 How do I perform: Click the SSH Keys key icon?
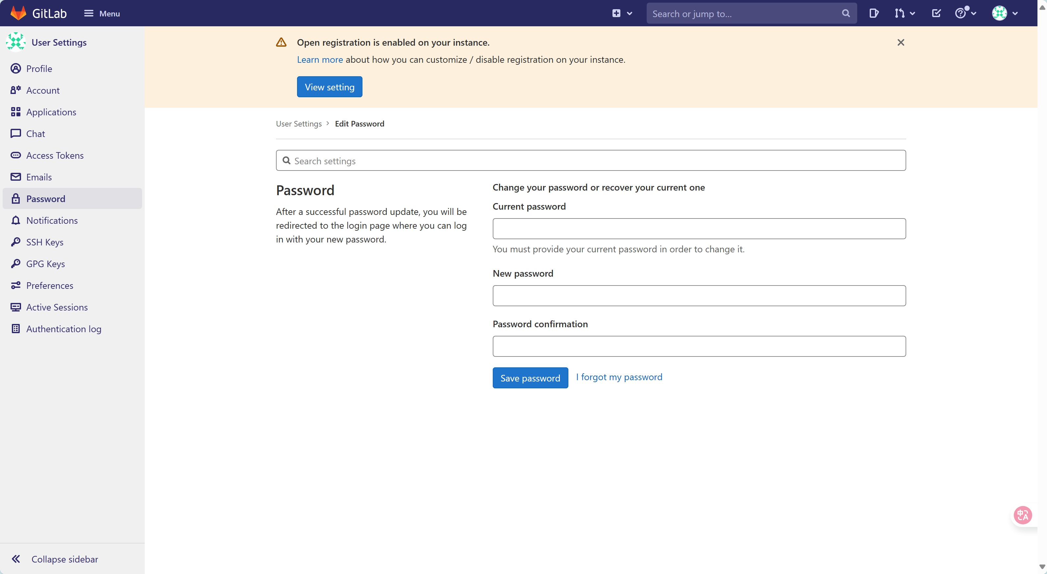pos(15,242)
